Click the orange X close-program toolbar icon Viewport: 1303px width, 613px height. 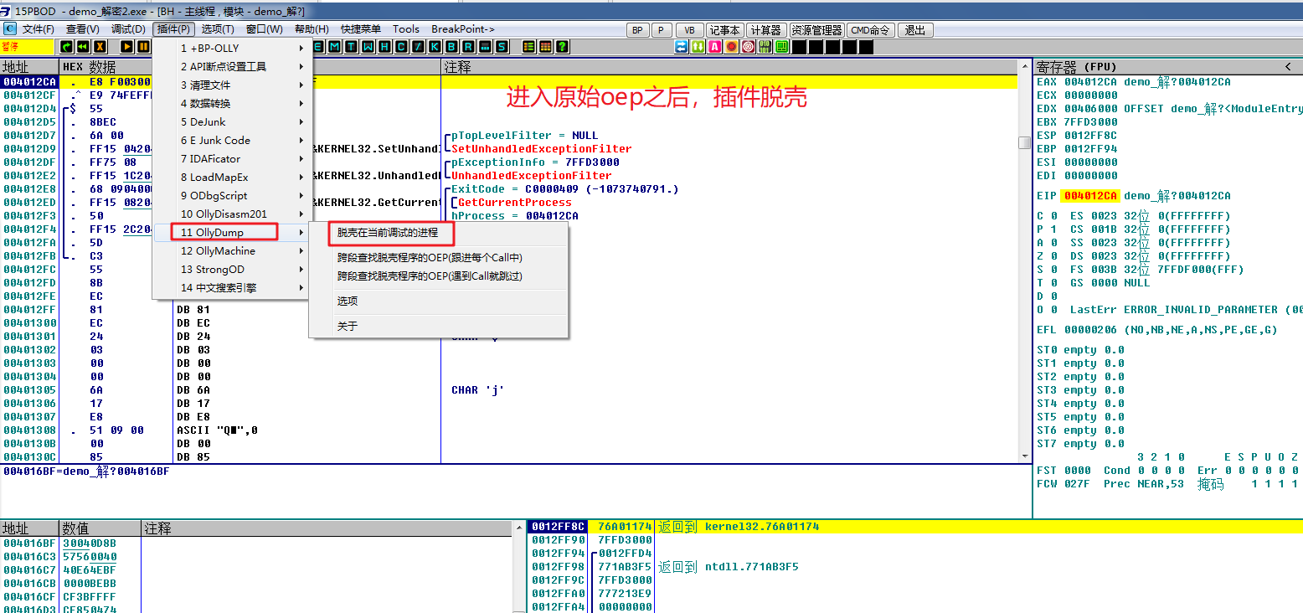[100, 47]
